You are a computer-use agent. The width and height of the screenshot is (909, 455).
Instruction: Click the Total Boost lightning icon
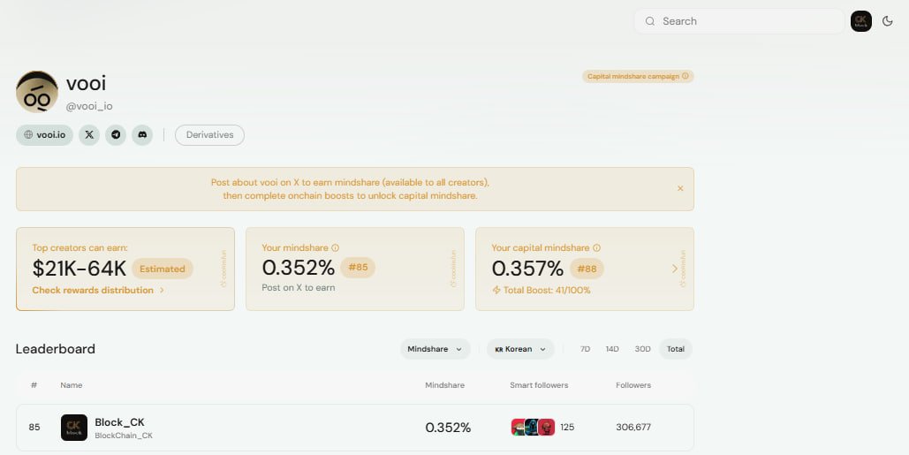(x=496, y=291)
